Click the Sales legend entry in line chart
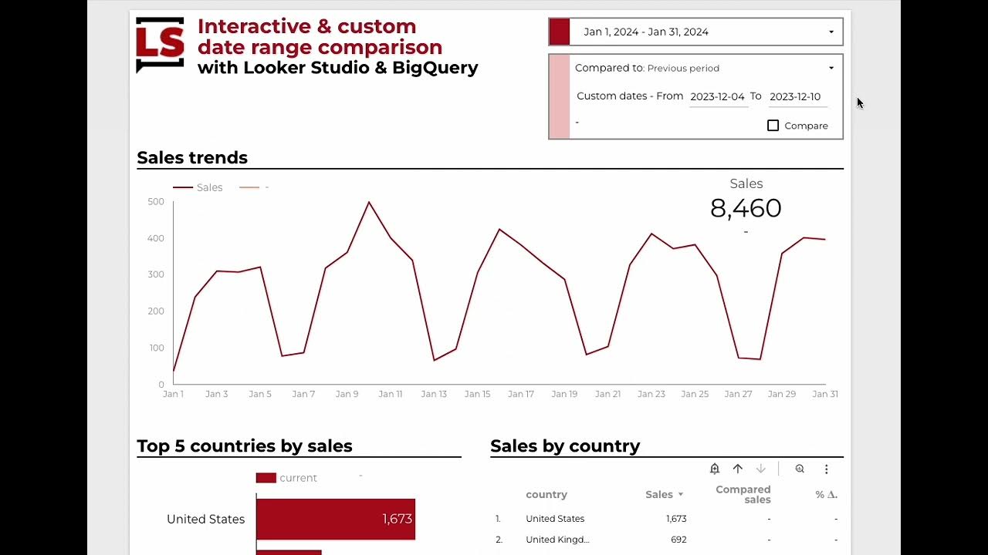 coord(198,187)
